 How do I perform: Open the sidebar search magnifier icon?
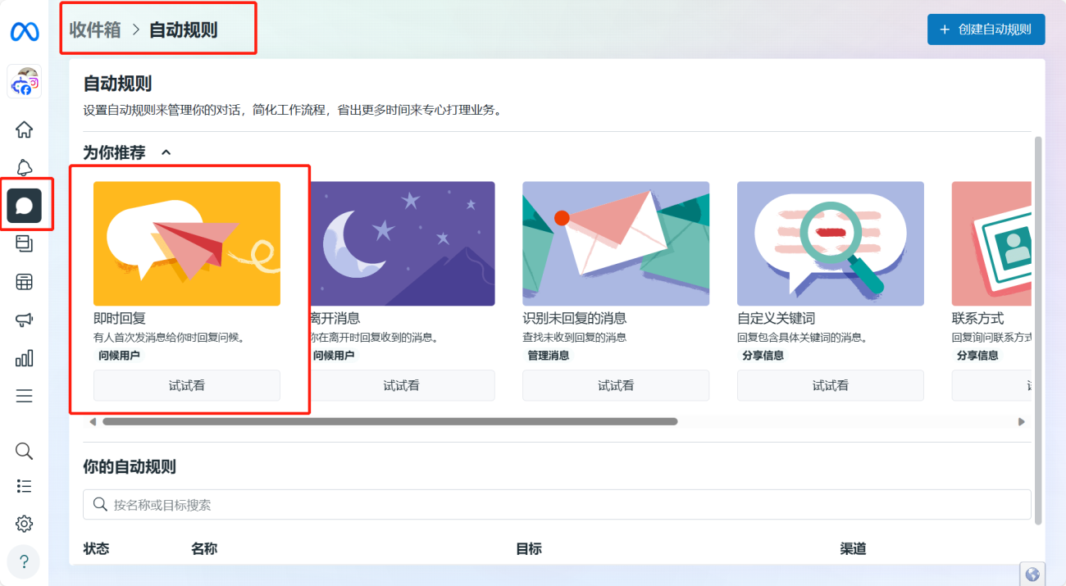coord(25,451)
